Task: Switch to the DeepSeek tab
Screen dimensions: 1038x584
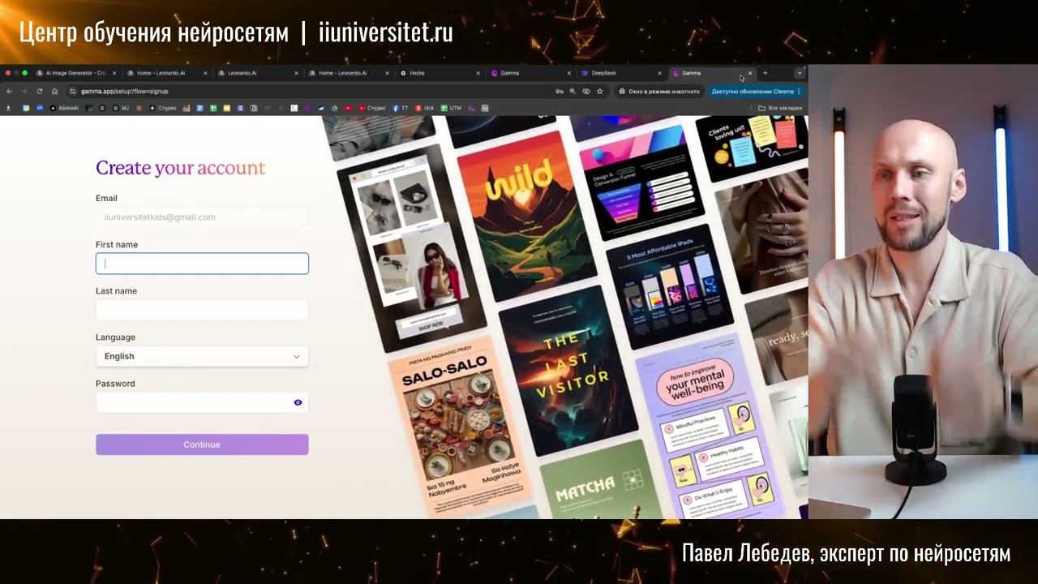Action: coord(623,73)
